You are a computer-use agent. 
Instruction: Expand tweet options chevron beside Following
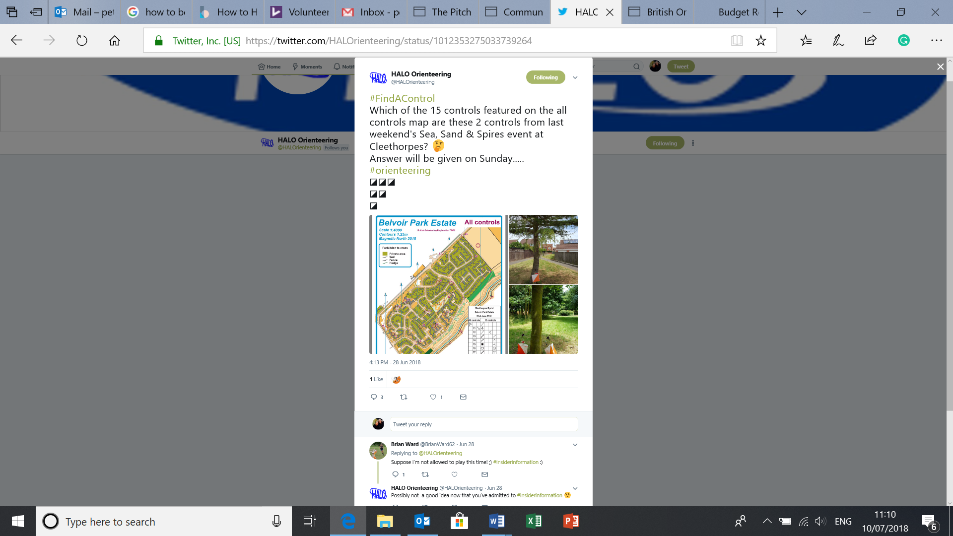(575, 77)
